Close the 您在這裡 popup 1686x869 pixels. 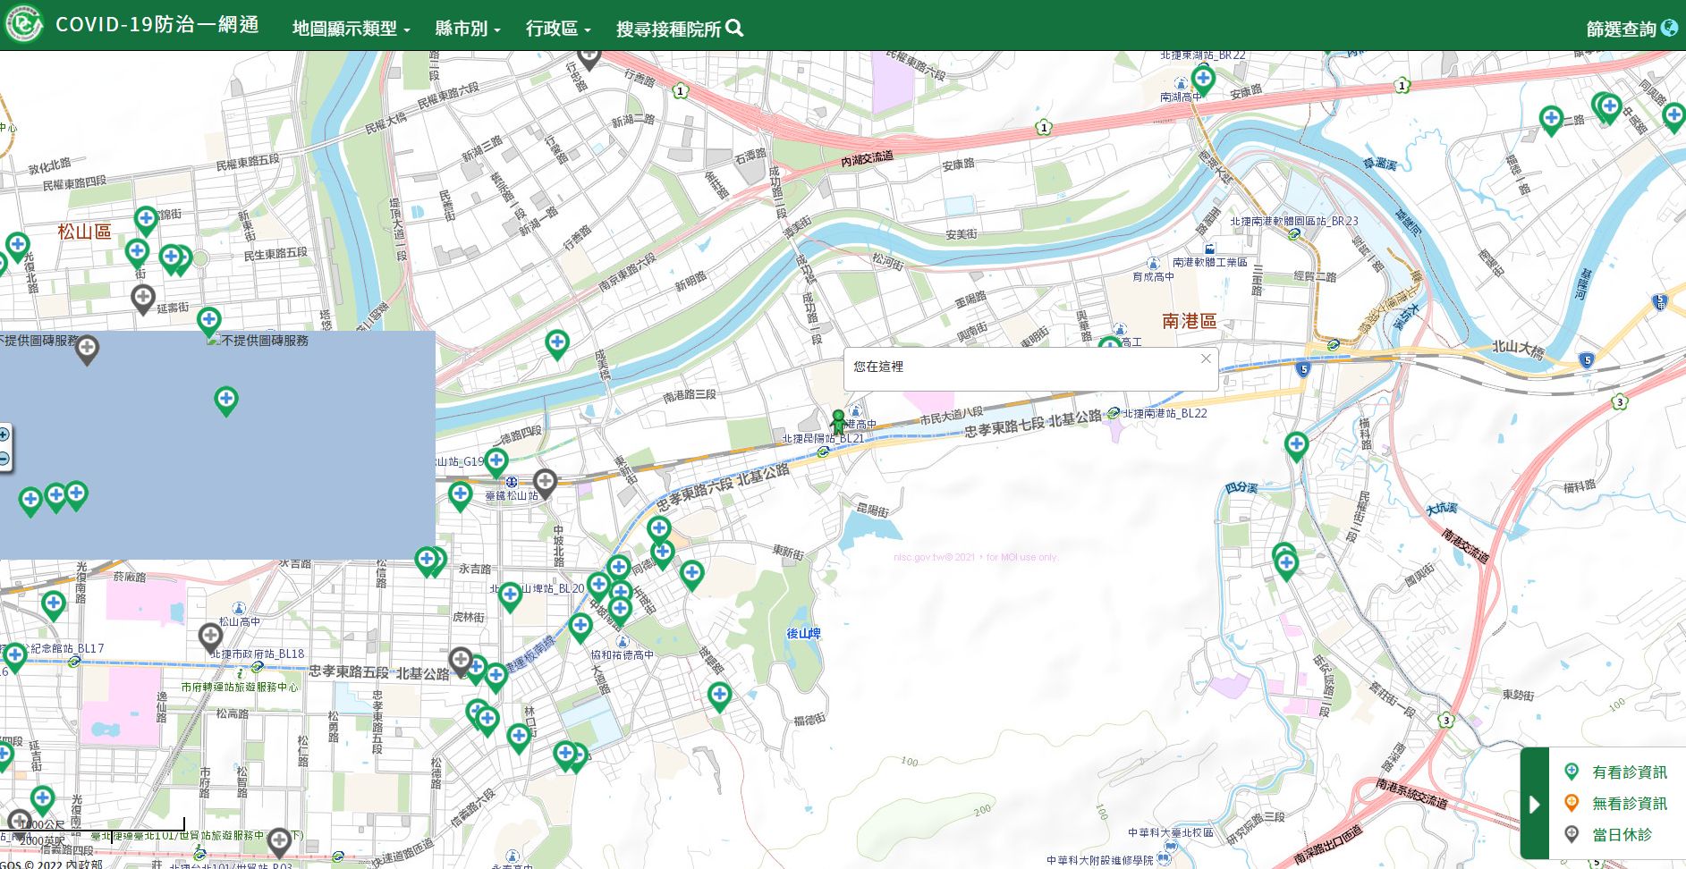(x=1206, y=359)
